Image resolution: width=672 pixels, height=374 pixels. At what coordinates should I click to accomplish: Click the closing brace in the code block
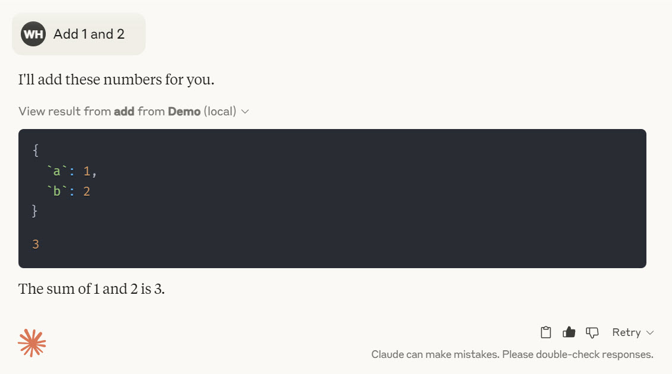coord(34,210)
